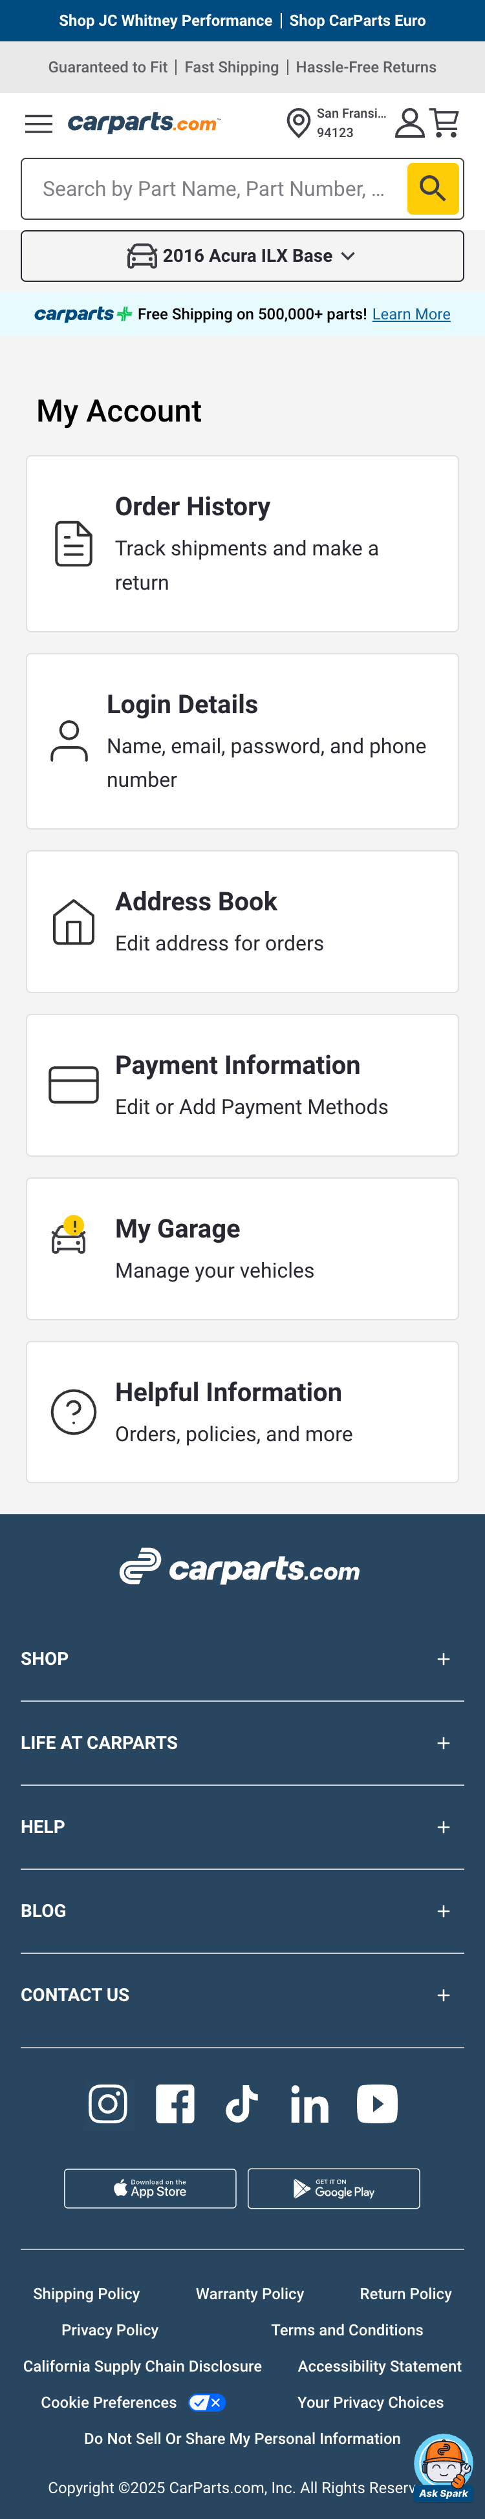Click the yellow search magnifier icon
This screenshot has height=2519, width=485.
point(432,189)
